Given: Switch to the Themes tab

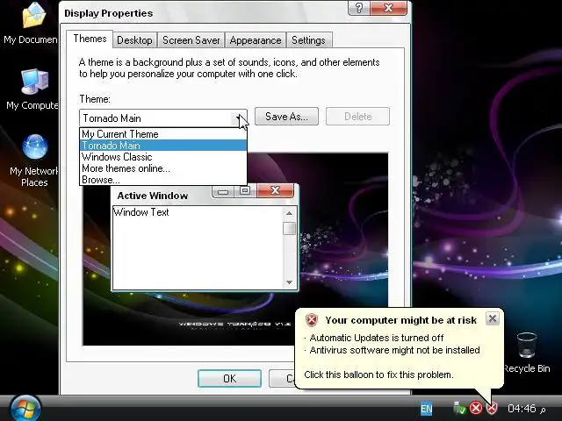Looking at the screenshot, I should point(90,39).
